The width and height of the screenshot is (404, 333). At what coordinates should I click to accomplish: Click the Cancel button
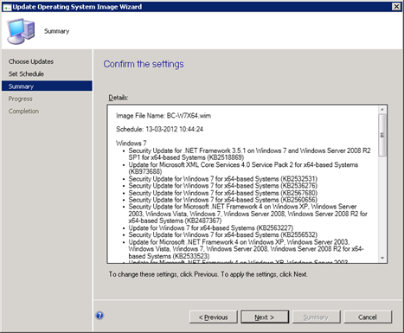tap(368, 317)
